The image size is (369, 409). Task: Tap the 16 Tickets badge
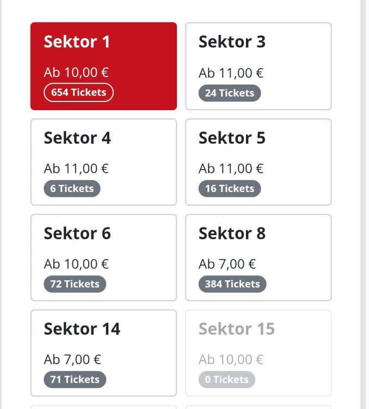coord(230,189)
